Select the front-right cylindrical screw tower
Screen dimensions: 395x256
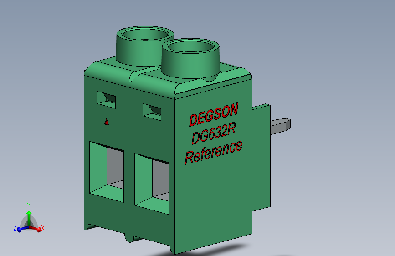tap(190, 58)
